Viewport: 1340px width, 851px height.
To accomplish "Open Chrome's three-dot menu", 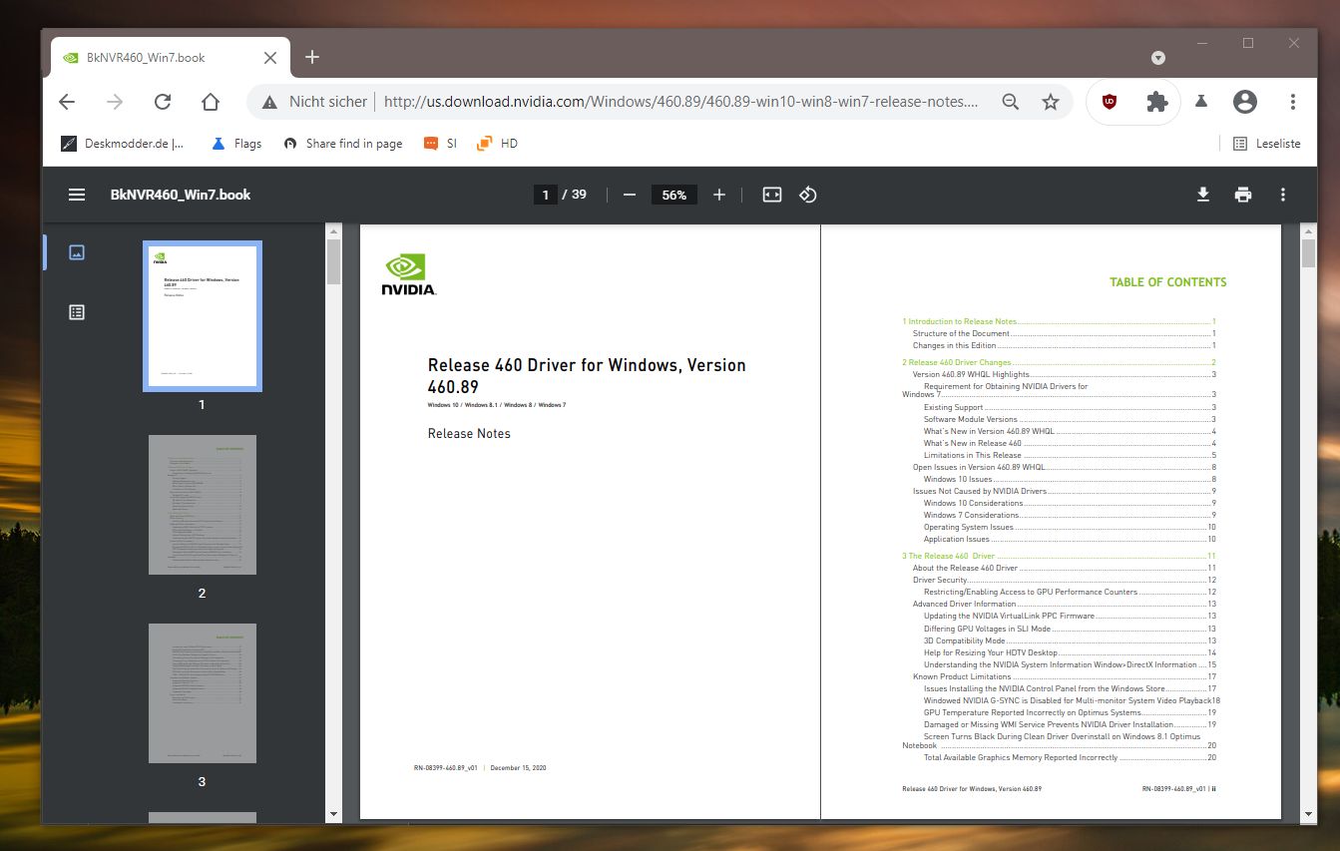I will tap(1293, 102).
